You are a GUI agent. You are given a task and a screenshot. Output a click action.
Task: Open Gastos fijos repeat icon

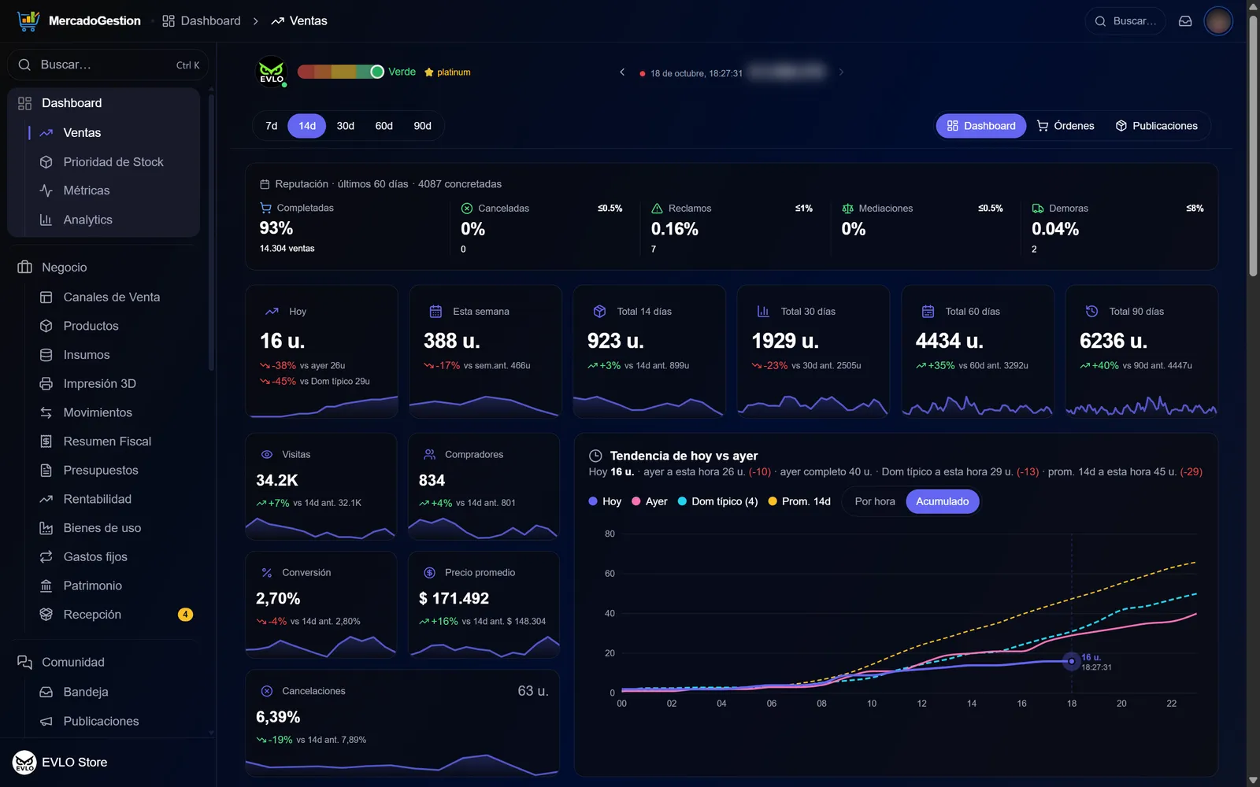(x=46, y=556)
